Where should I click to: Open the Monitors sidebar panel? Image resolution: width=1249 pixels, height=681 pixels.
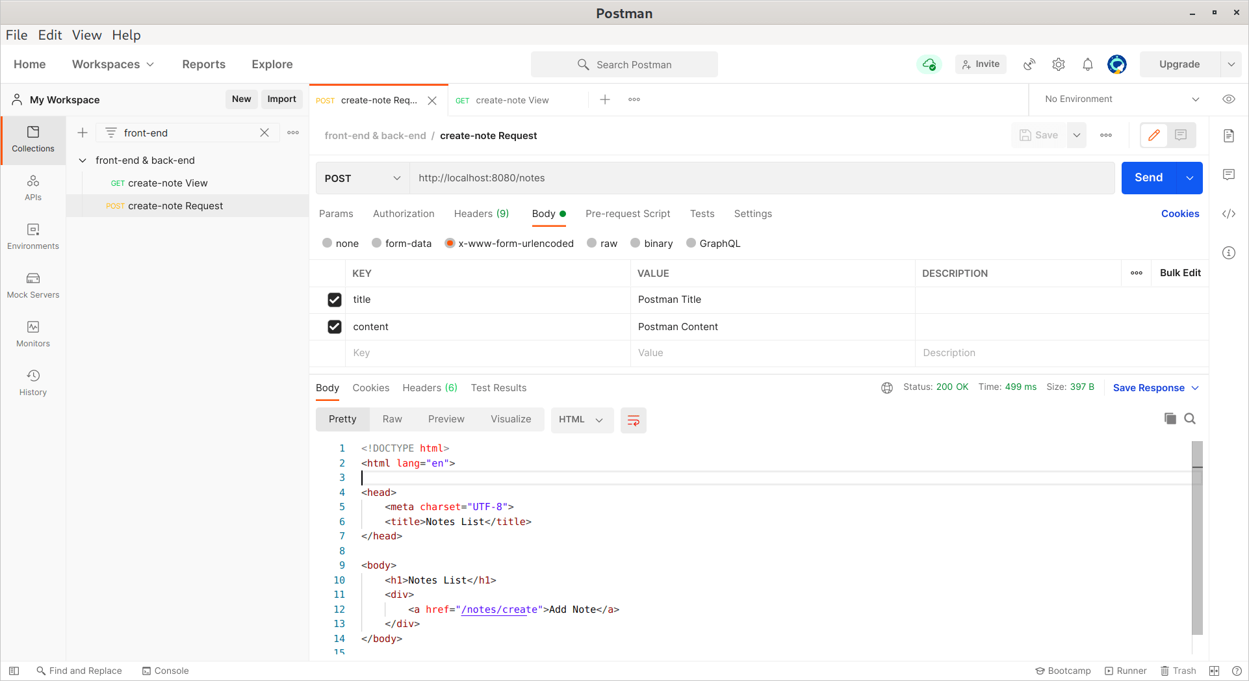click(33, 335)
